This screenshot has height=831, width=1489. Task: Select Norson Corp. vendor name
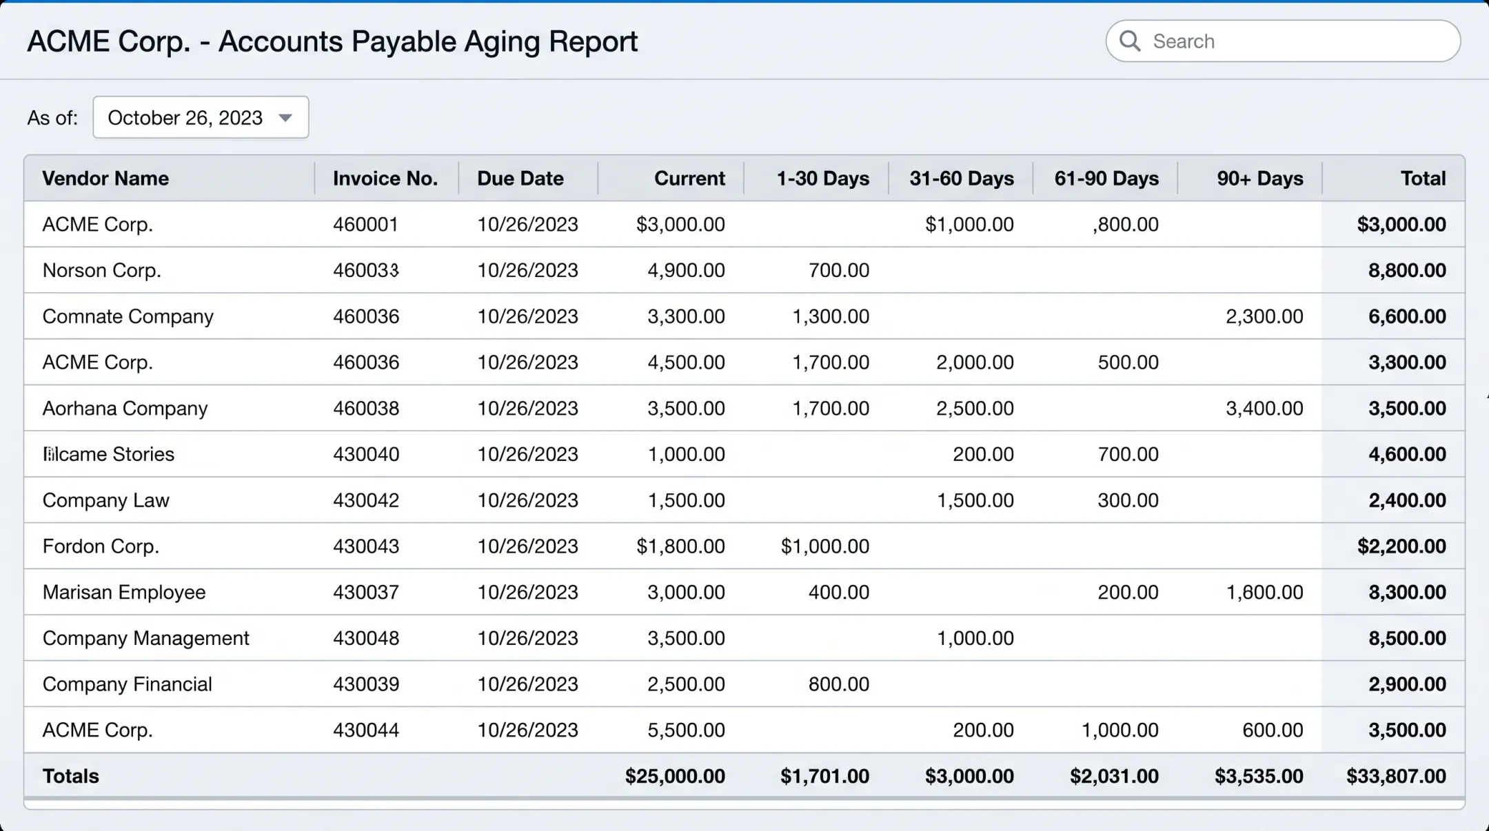tap(102, 270)
